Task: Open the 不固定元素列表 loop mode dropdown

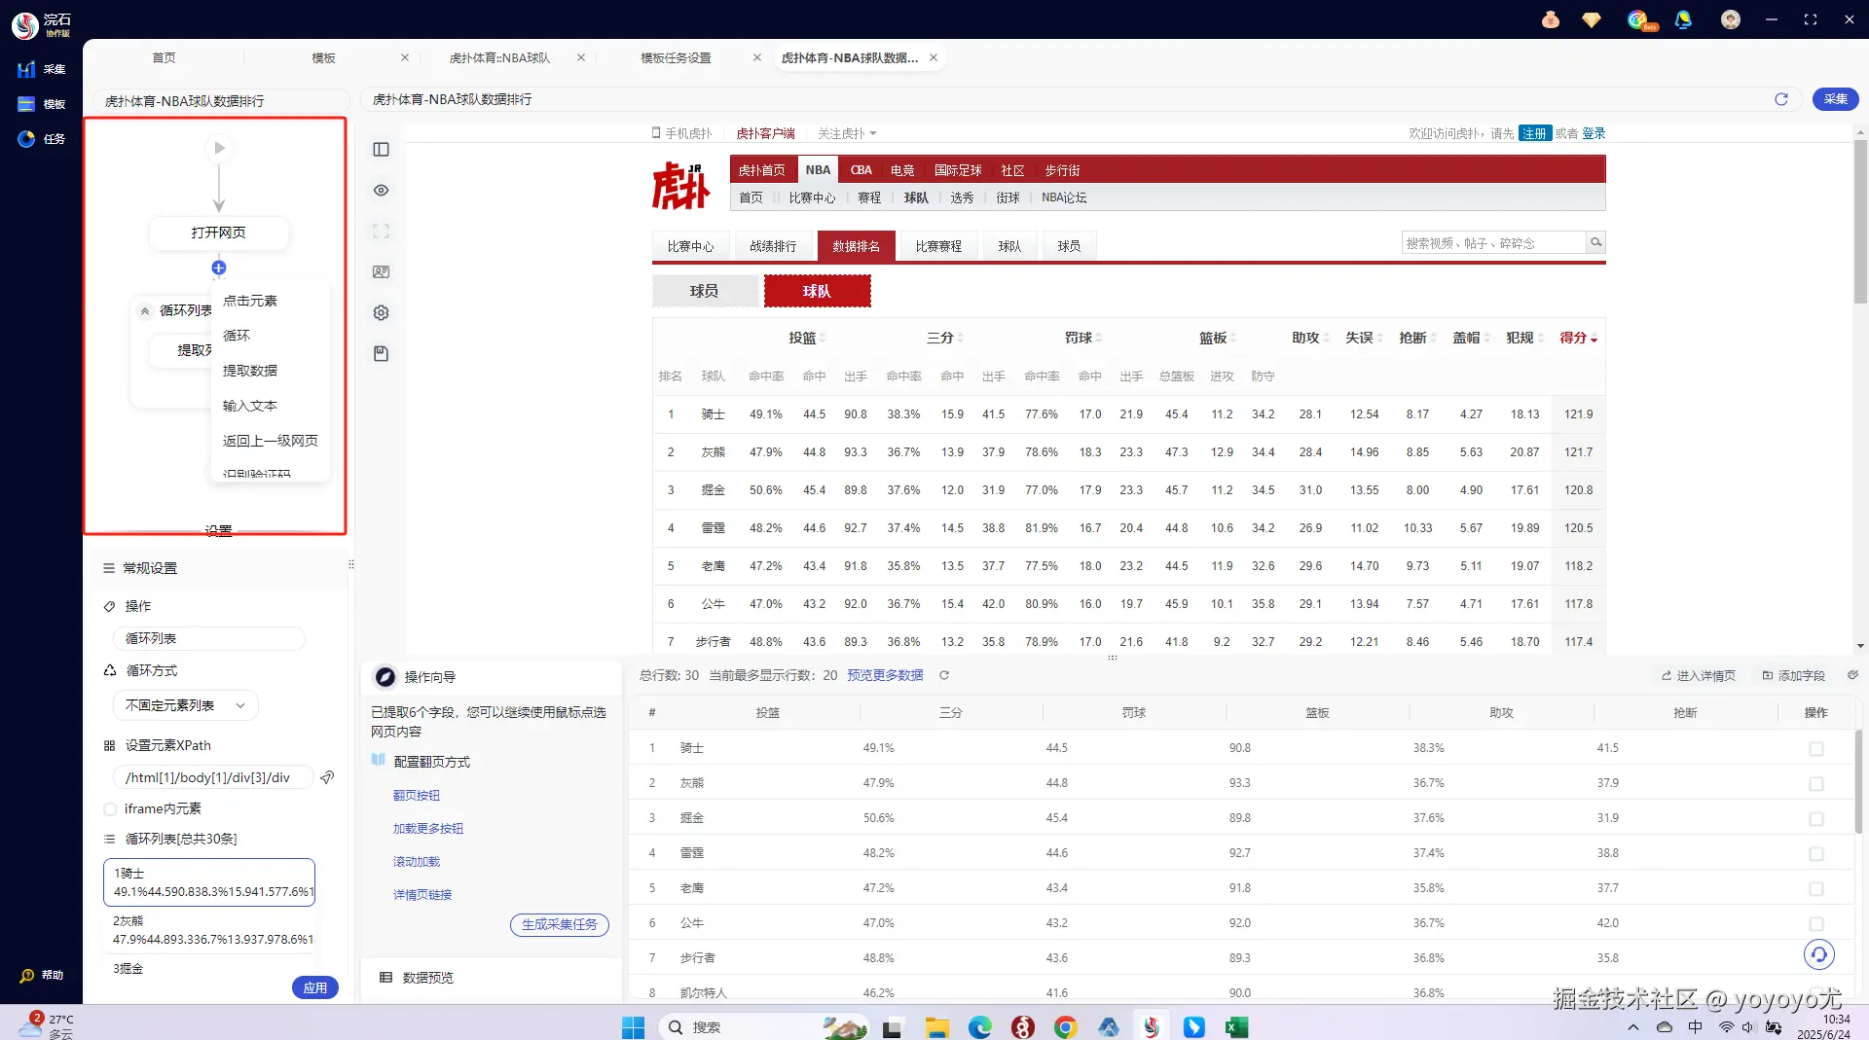Action: click(x=186, y=705)
